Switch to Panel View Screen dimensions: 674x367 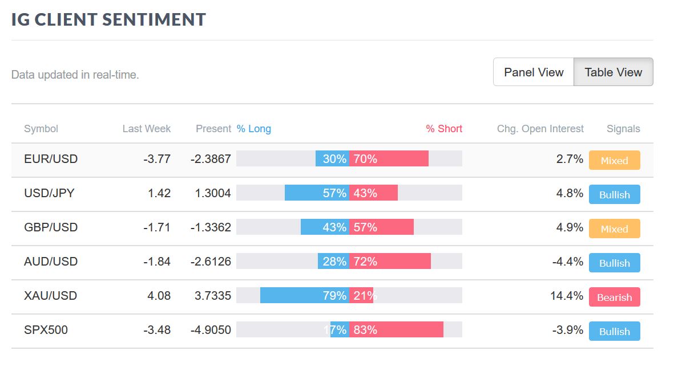pos(534,72)
